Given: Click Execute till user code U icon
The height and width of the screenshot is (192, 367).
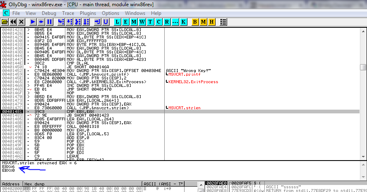Looking at the screenshot, I should [x=106, y=22].
